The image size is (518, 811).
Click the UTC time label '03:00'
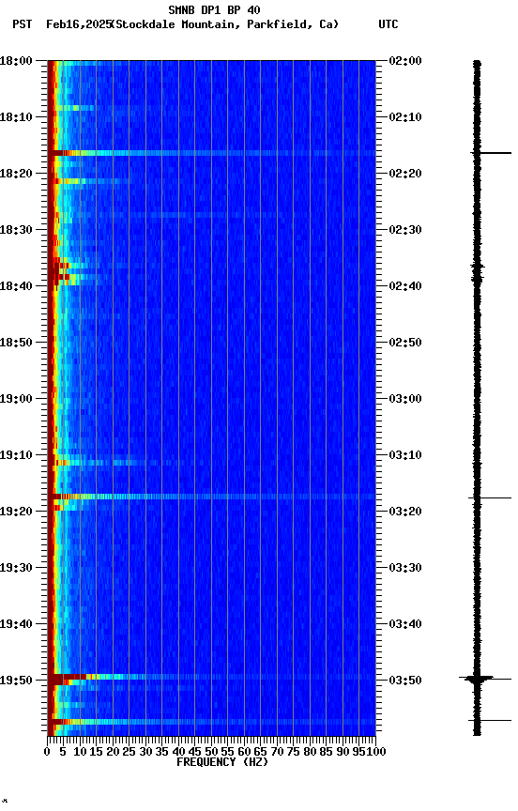405,399
